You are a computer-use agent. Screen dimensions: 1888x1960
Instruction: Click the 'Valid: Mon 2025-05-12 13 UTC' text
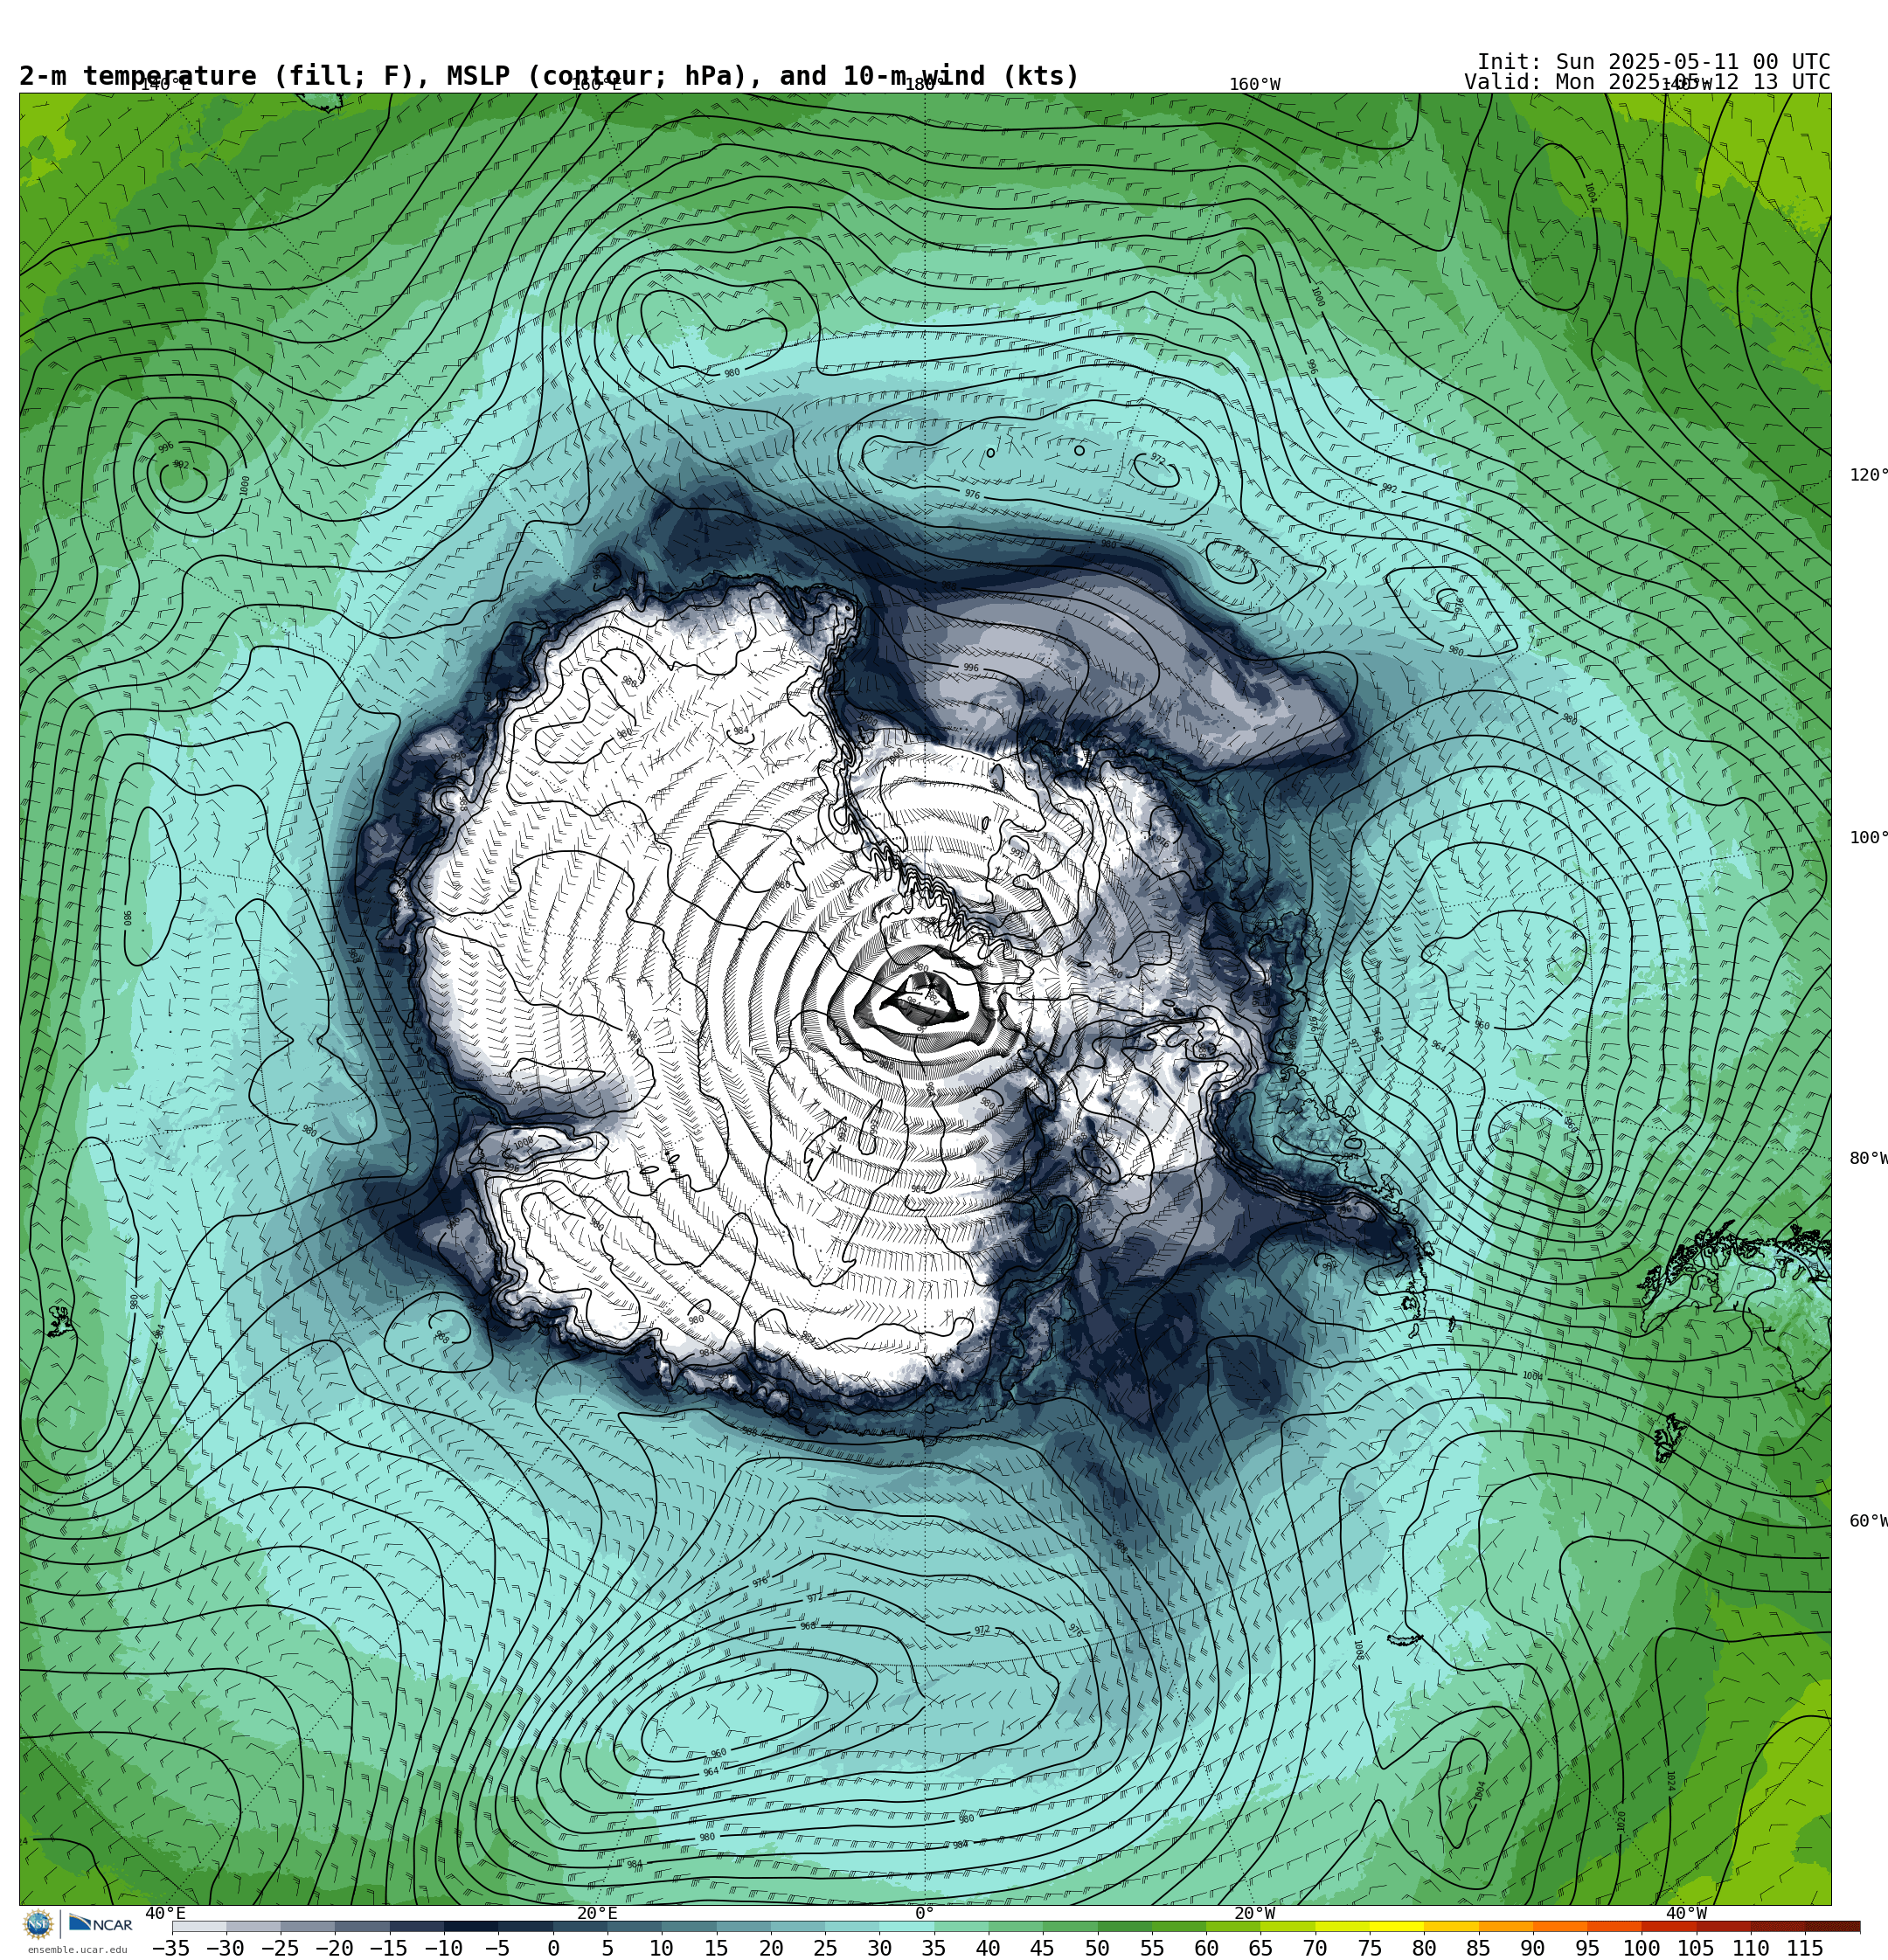pos(1647,82)
